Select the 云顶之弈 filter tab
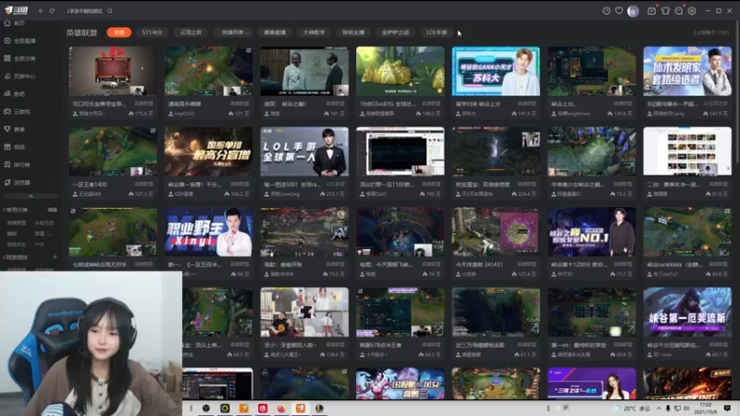Viewport: 740px width, 416px height. 191,32
